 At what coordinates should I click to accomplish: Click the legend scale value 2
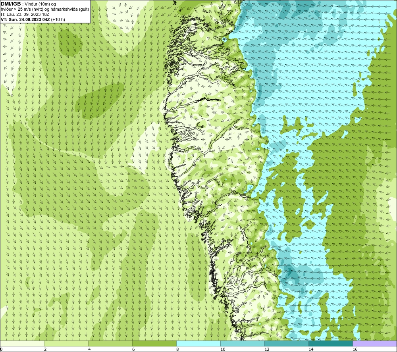pos(45,350)
